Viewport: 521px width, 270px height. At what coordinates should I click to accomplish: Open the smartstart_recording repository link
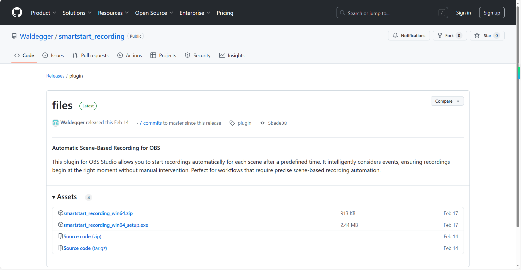coord(92,36)
